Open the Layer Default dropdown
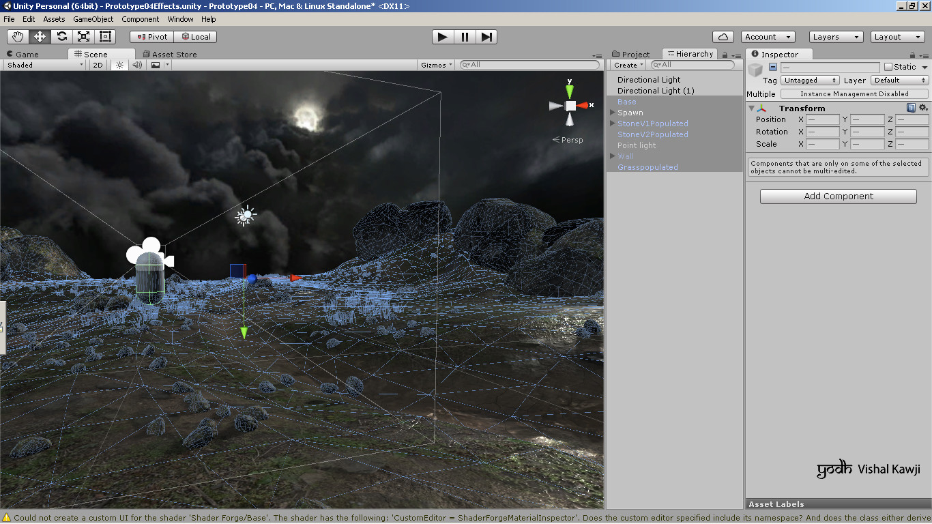Image resolution: width=932 pixels, height=524 pixels. (x=899, y=80)
